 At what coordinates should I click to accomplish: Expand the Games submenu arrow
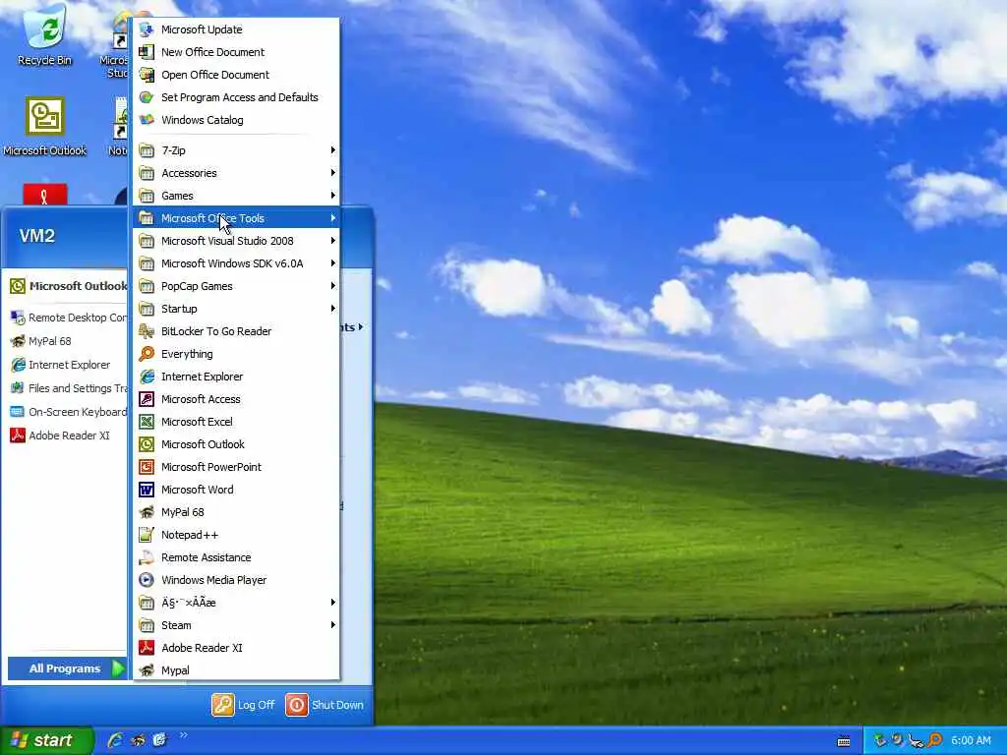[332, 196]
